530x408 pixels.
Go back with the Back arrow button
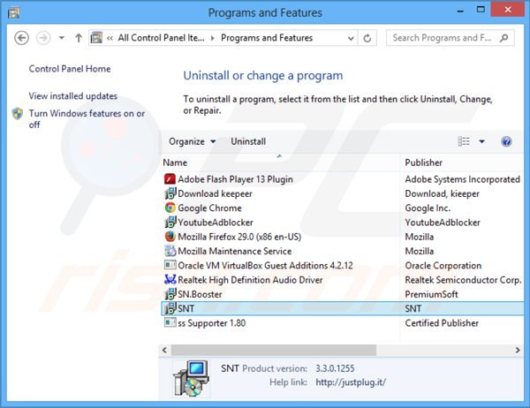[x=21, y=38]
